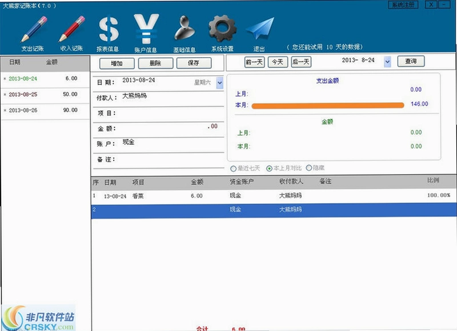Image resolution: width=457 pixels, height=331 pixels.
Task: Select the 2013-08-25 row in date list
Action: (45, 95)
